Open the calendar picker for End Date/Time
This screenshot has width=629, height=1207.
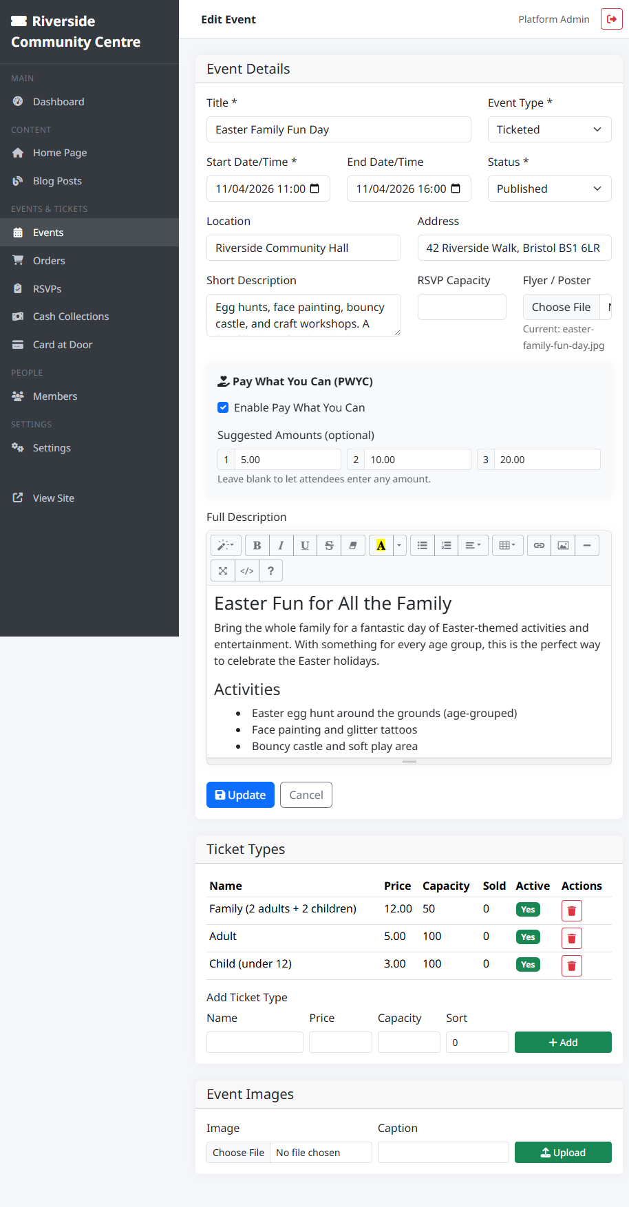(x=456, y=189)
